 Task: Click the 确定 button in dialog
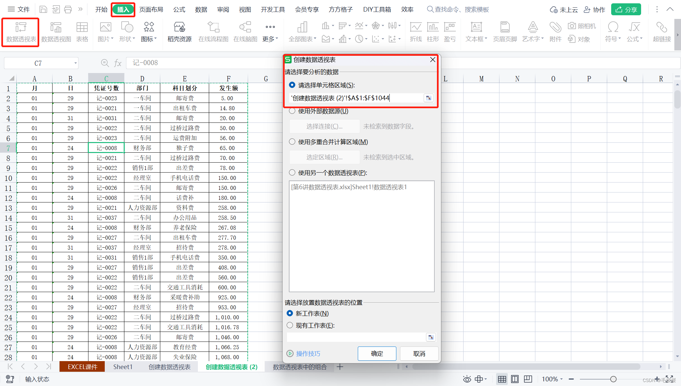tap(377, 353)
